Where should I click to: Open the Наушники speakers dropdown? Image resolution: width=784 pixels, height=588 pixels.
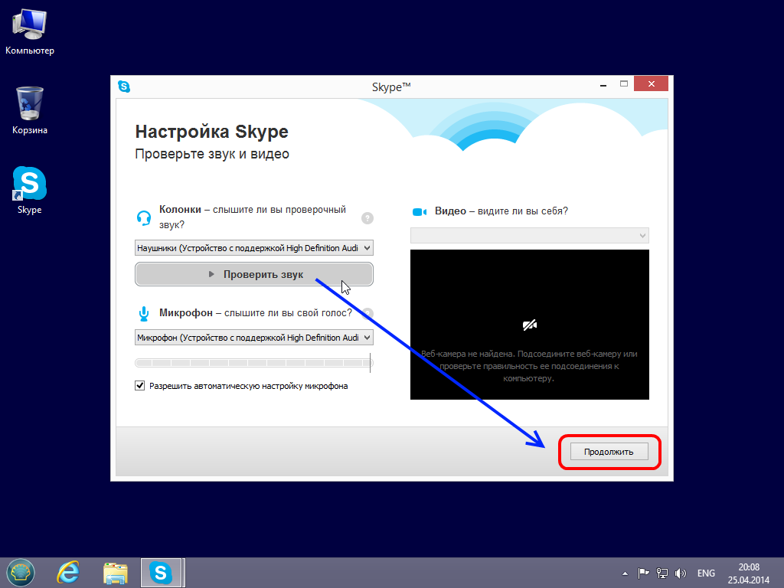254,248
